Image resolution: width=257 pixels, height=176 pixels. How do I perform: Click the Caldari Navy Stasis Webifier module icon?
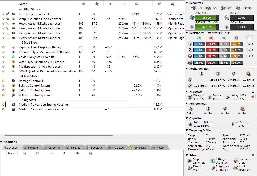[x=13, y=57]
